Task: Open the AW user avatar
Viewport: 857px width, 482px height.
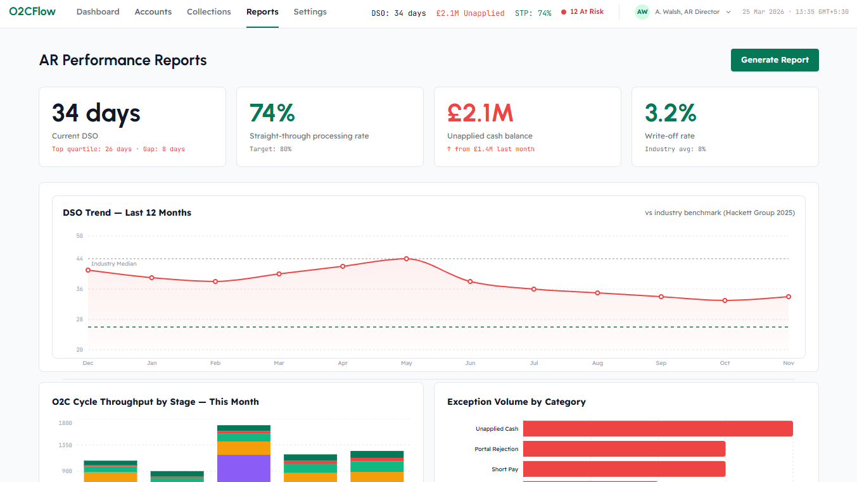Action: coord(642,12)
